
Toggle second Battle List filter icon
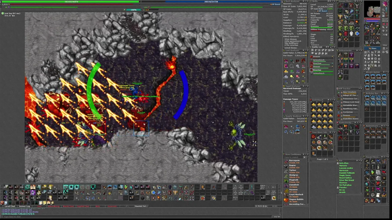point(316,50)
